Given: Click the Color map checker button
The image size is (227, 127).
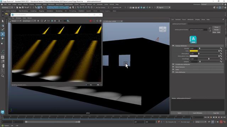Looking at the screenshot, I should point(221,51).
